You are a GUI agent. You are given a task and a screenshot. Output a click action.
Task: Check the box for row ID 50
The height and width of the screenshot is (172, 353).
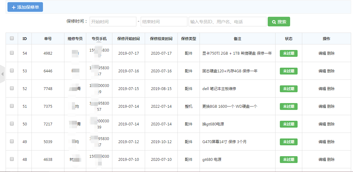(12, 124)
